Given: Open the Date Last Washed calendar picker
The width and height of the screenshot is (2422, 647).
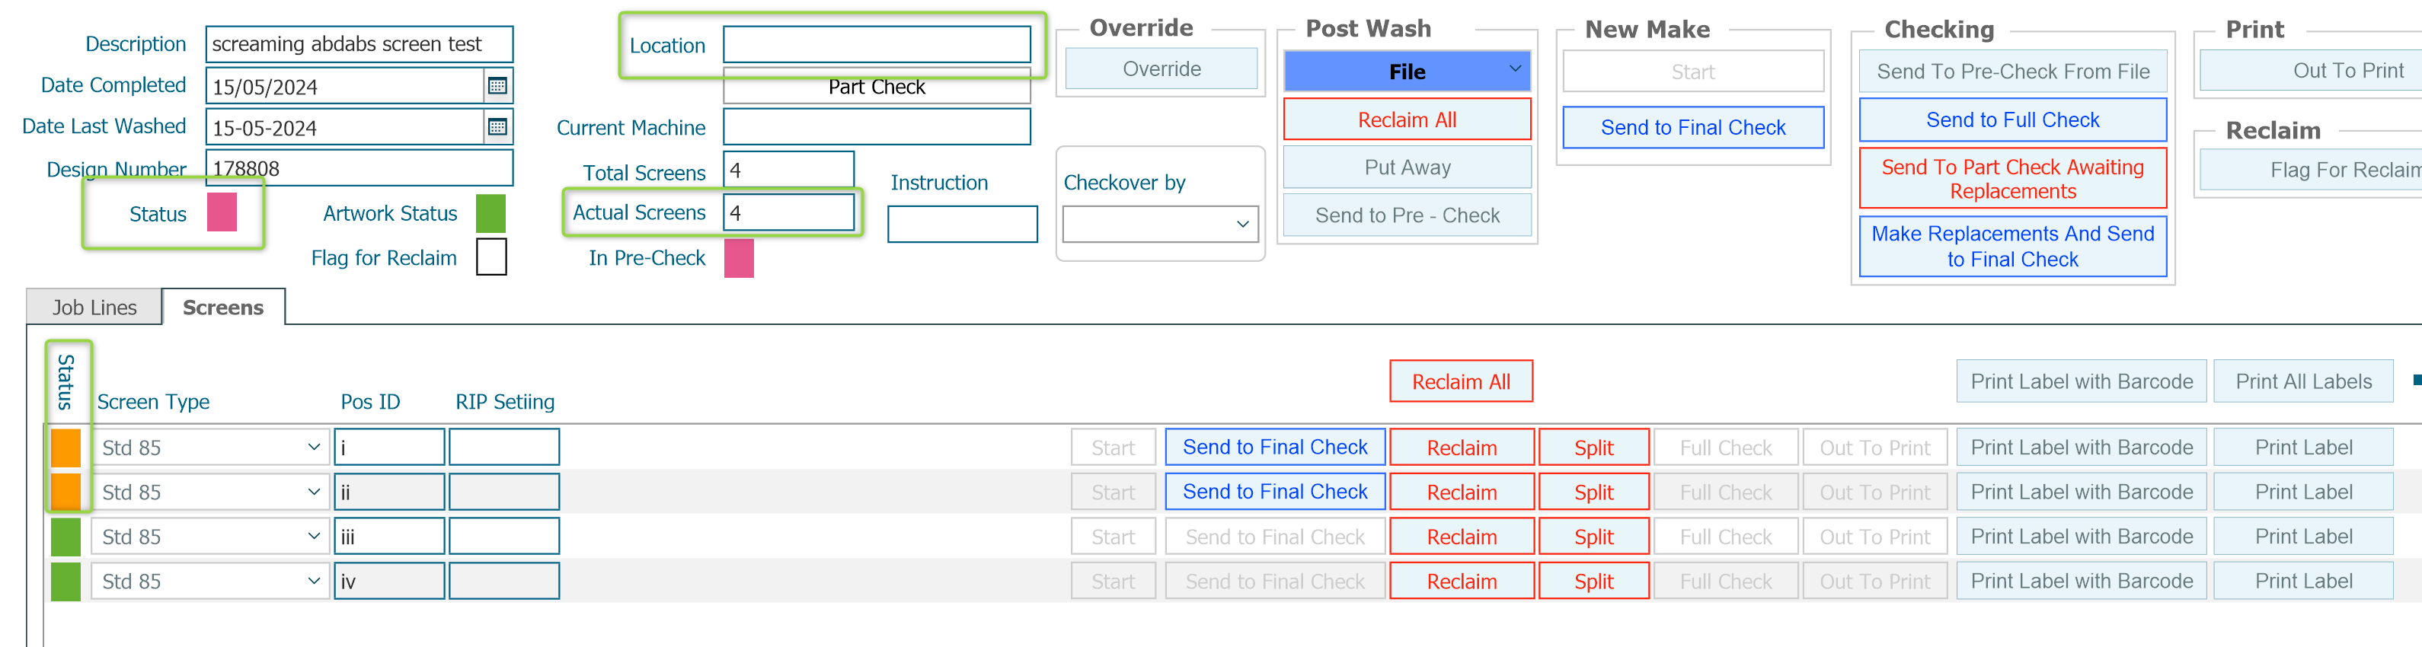Looking at the screenshot, I should coord(497,127).
